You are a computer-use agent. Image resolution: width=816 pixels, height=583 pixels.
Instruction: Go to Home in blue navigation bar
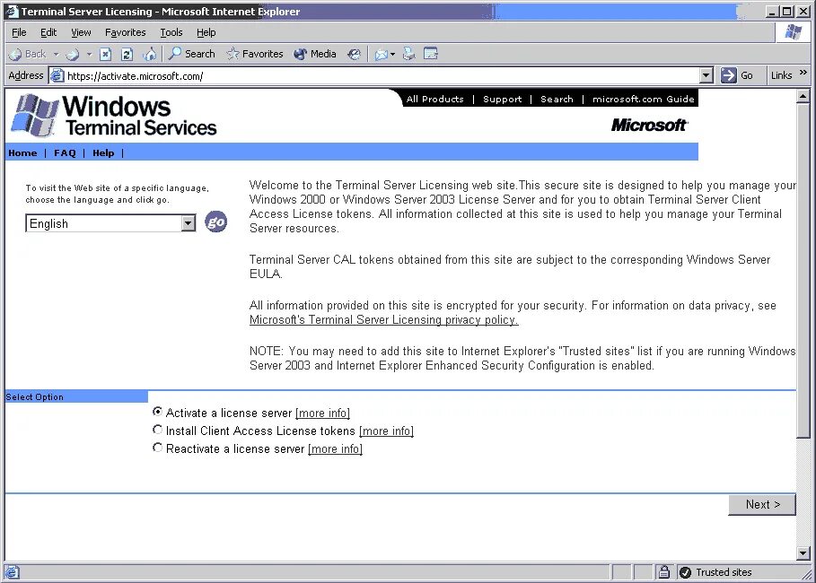[23, 152]
